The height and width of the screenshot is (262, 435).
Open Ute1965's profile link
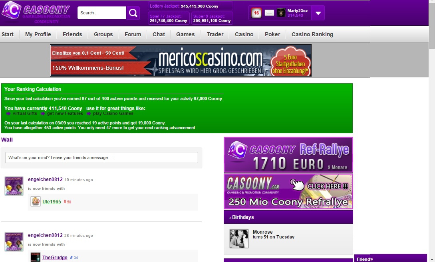tap(52, 202)
